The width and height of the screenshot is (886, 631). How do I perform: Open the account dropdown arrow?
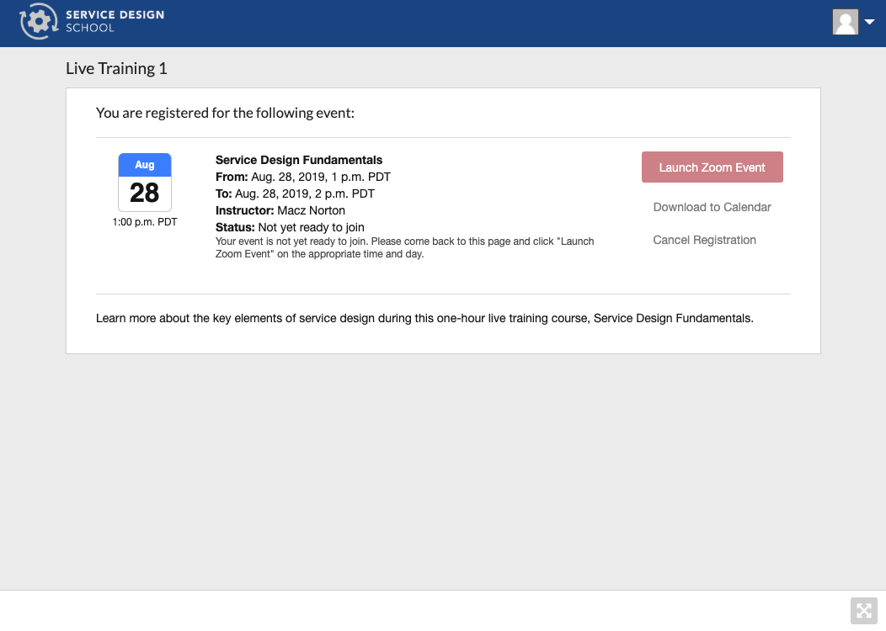[x=869, y=23]
